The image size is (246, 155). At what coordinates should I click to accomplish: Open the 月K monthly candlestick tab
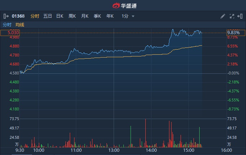click(85, 16)
